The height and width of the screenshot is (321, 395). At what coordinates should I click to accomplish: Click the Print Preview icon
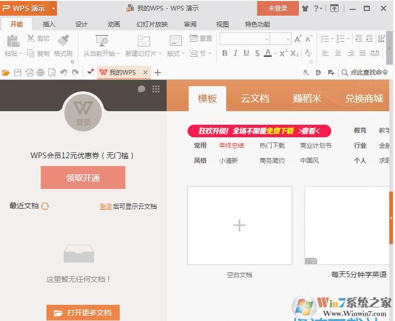coord(52,73)
